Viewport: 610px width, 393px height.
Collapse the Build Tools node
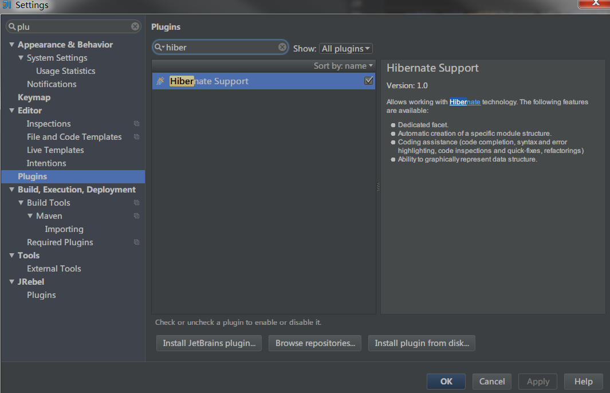[21, 203]
